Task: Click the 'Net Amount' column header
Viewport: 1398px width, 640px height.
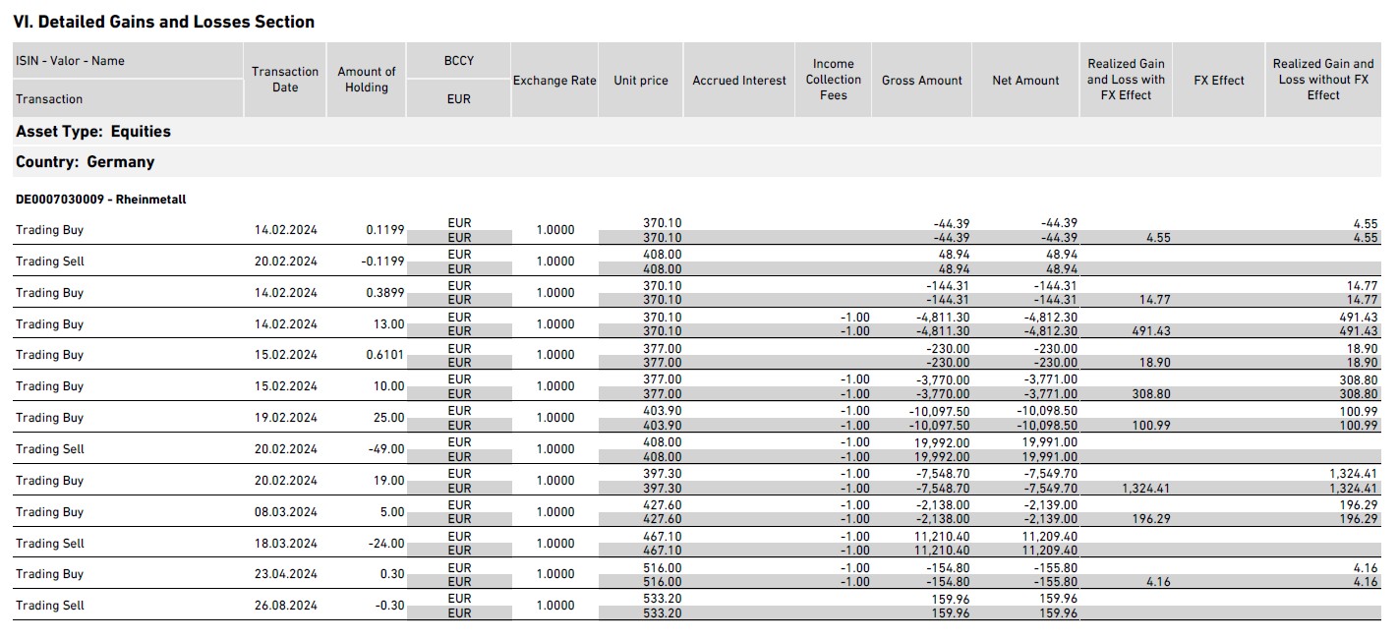Action: [x=1025, y=81]
